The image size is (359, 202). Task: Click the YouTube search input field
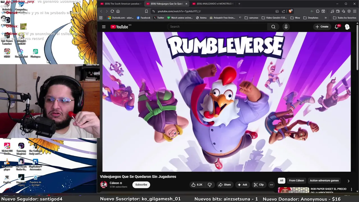(x=218, y=27)
